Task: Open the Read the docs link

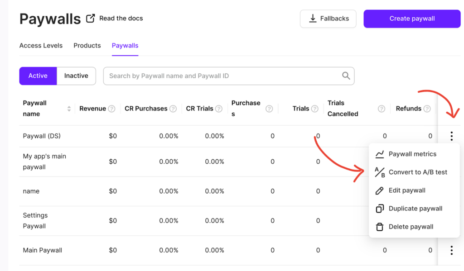Action: [121, 19]
